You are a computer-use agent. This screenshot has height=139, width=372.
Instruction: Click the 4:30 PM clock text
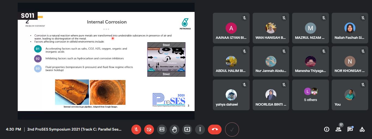tap(13, 129)
